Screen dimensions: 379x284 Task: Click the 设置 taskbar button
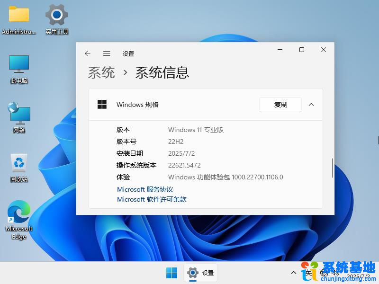(x=200, y=273)
